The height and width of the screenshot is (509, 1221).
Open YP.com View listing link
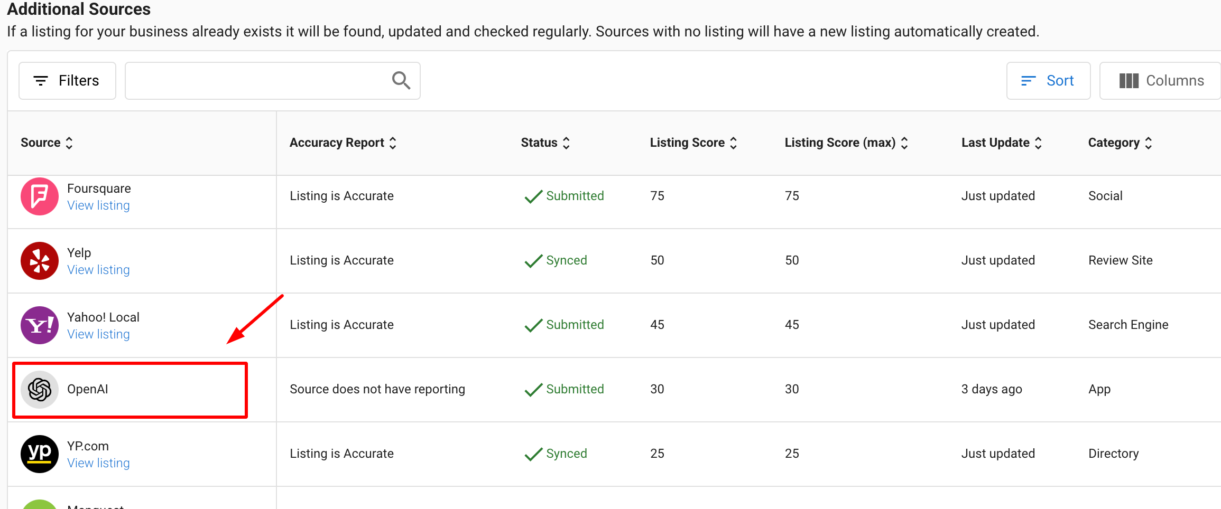pyautogui.click(x=98, y=463)
